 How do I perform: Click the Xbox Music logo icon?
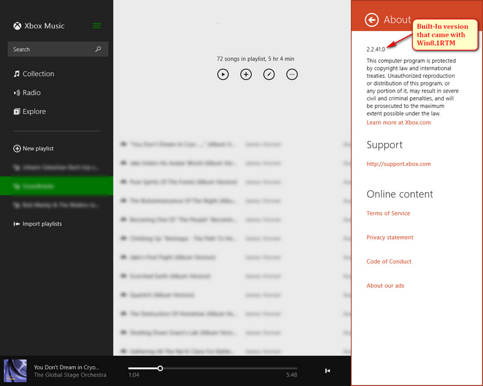pyautogui.click(x=17, y=26)
